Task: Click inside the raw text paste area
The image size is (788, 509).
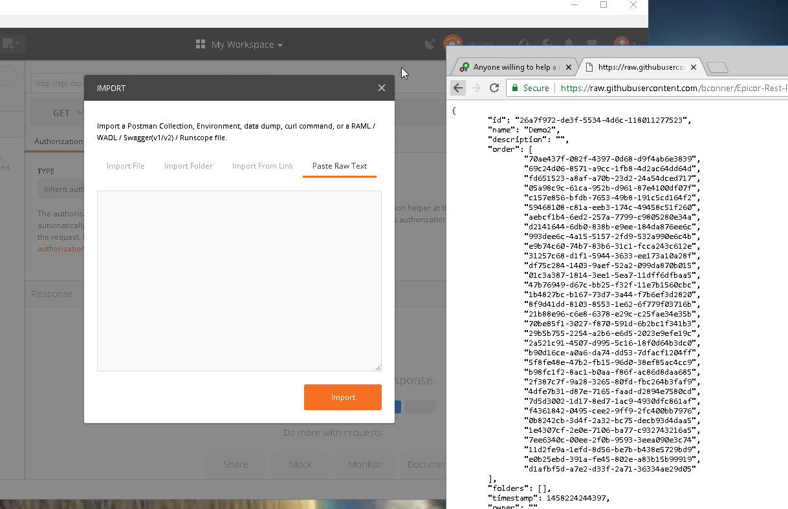Action: tap(239, 281)
